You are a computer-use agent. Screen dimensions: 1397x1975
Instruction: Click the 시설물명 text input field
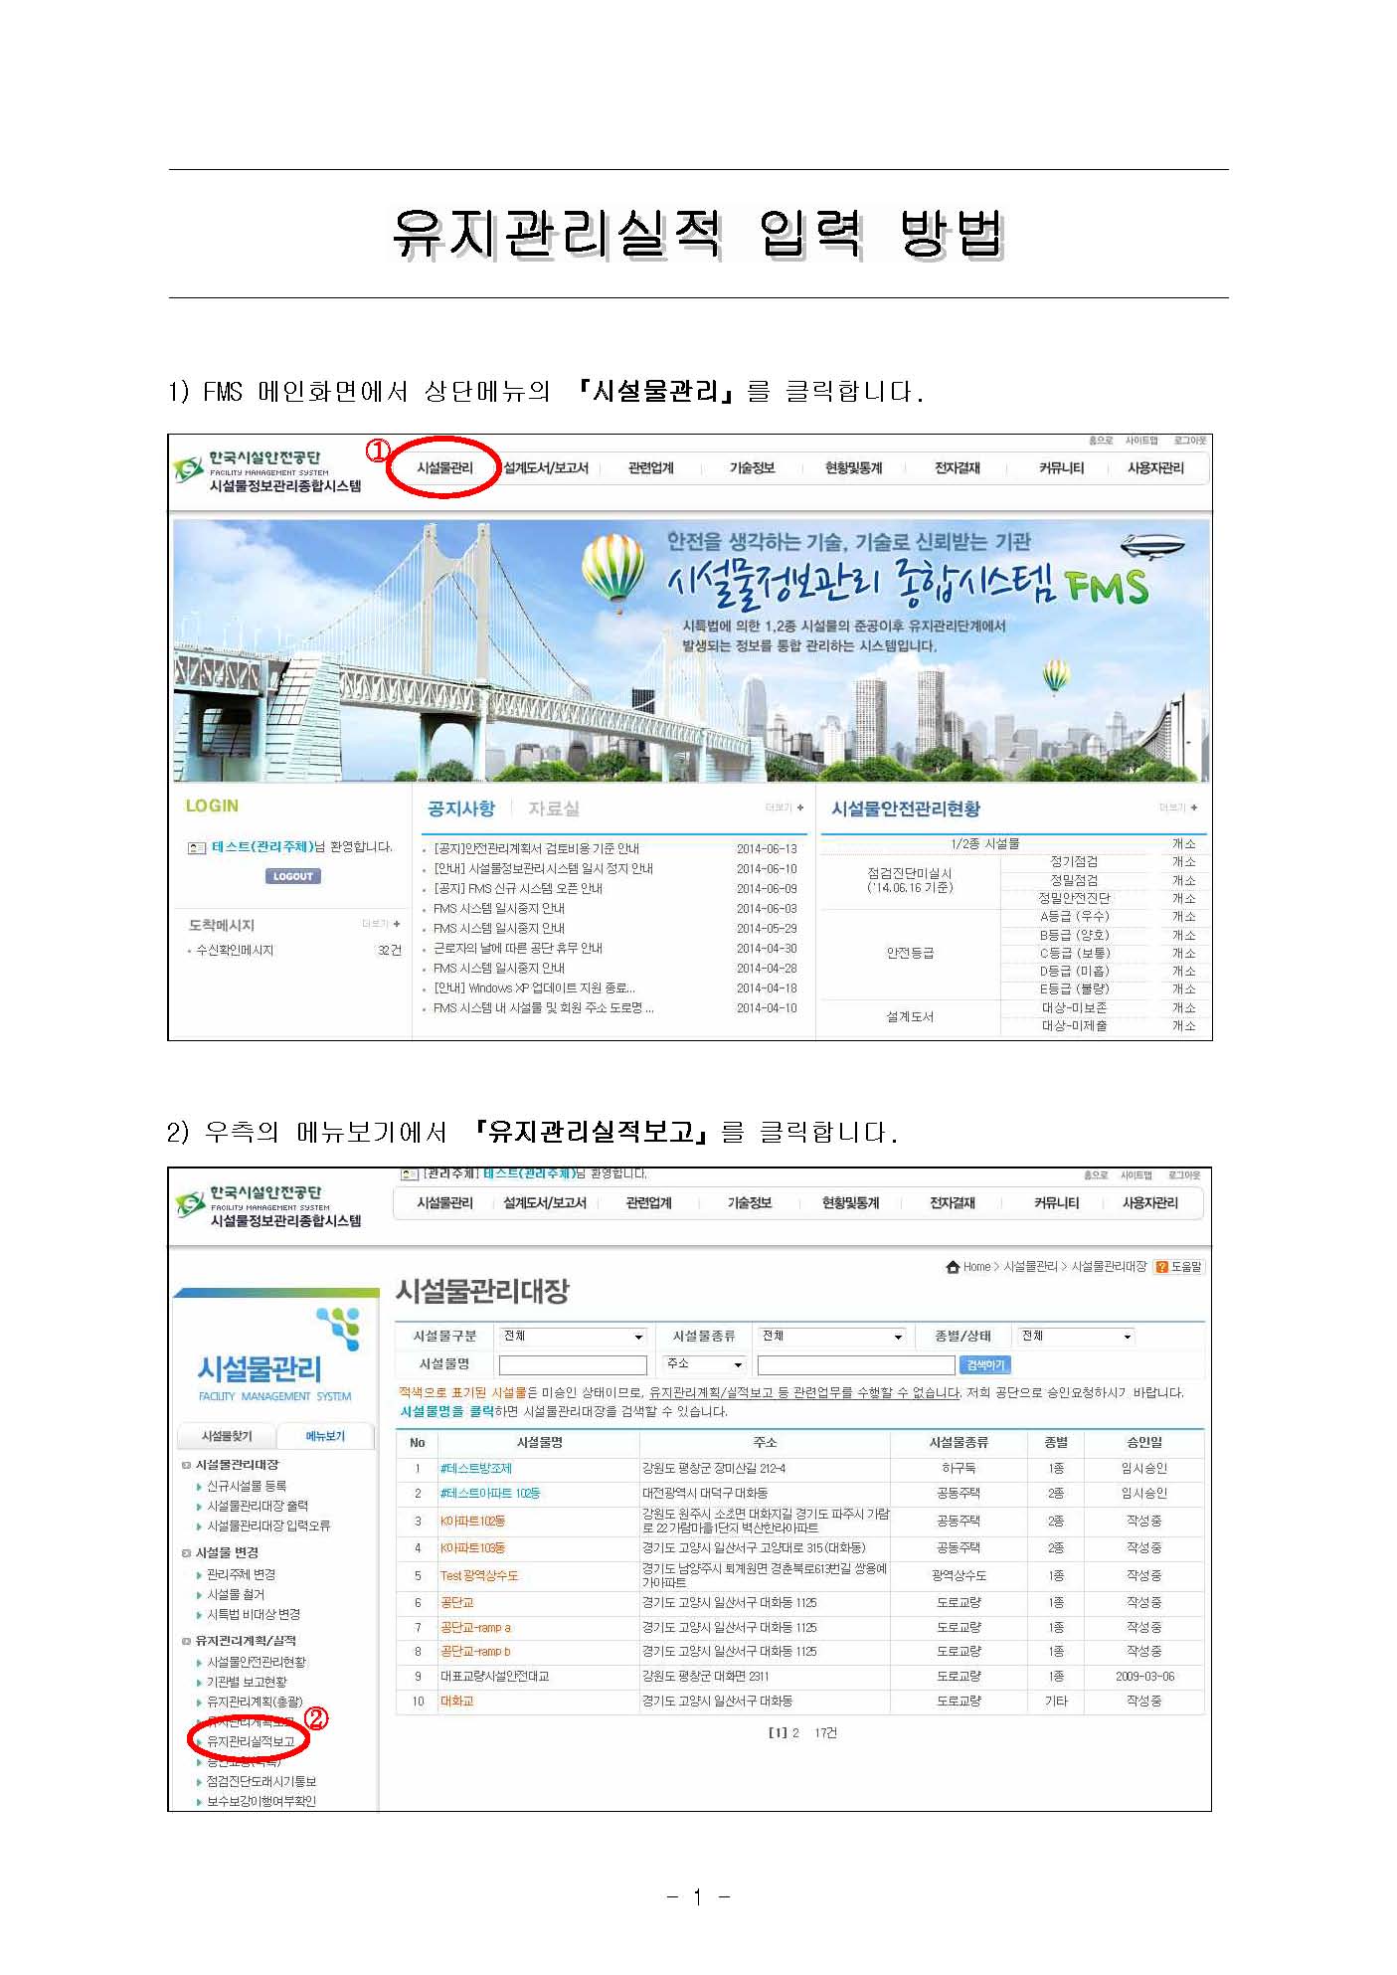572,1364
